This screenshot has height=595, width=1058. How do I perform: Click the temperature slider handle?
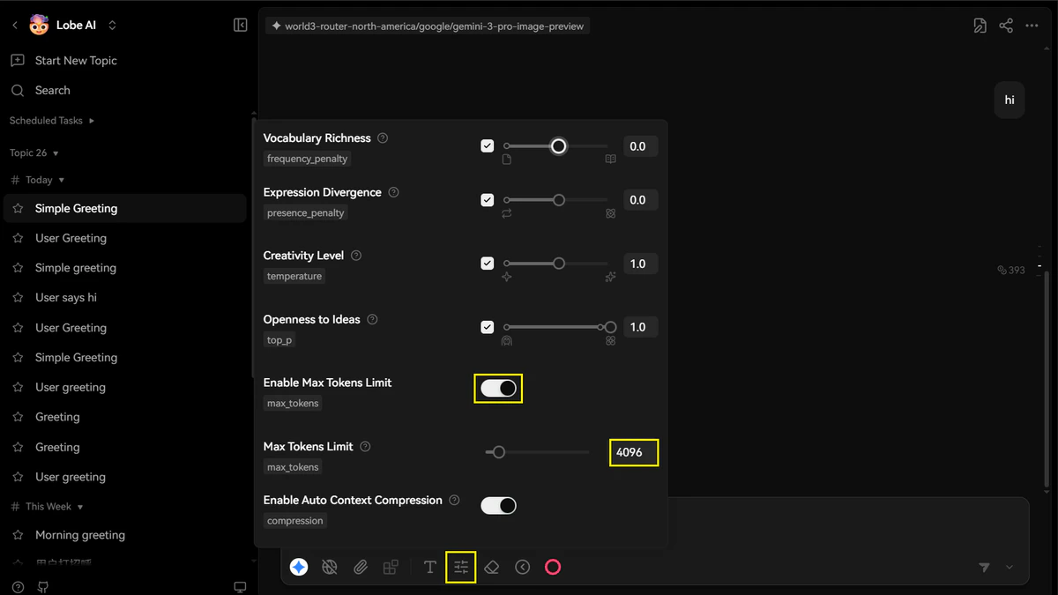tap(558, 264)
